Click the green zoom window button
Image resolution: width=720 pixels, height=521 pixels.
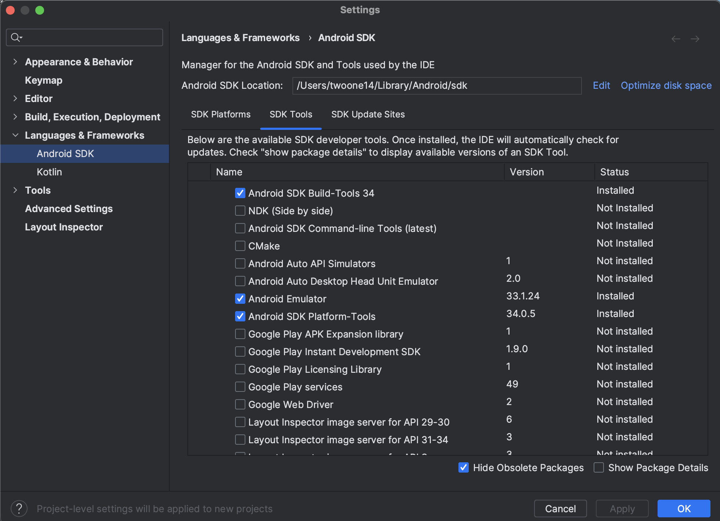(40, 10)
